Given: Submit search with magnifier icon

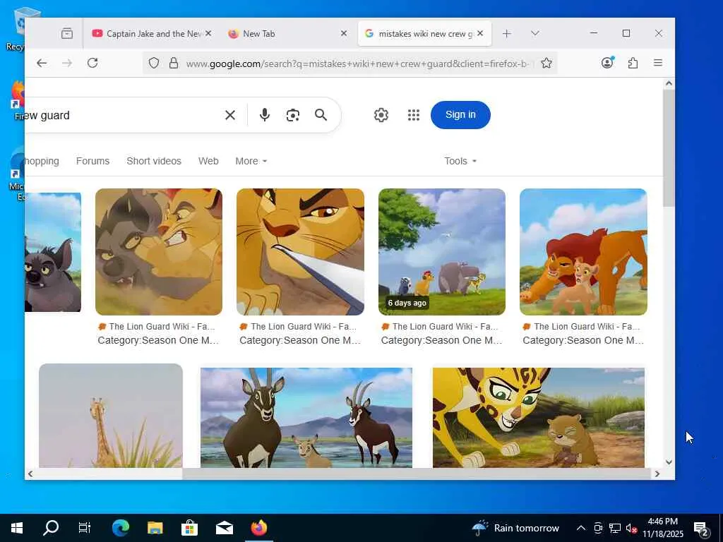Looking at the screenshot, I should [x=321, y=115].
